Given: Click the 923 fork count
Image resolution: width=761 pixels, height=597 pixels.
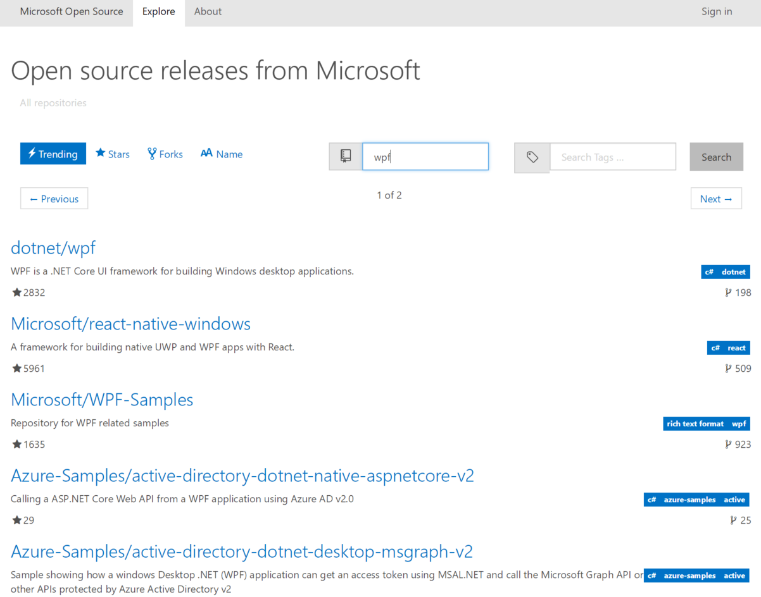Looking at the screenshot, I should click(x=743, y=444).
